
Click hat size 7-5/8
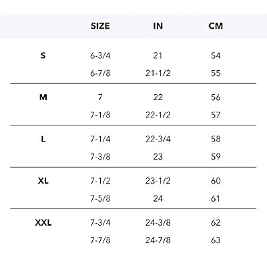click(x=100, y=198)
